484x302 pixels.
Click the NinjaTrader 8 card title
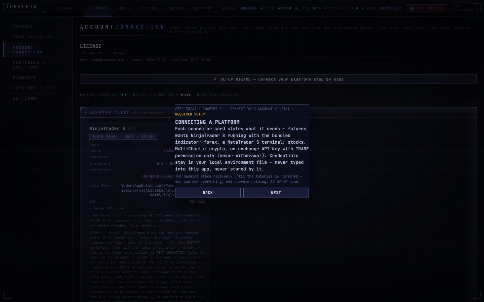coord(107,129)
